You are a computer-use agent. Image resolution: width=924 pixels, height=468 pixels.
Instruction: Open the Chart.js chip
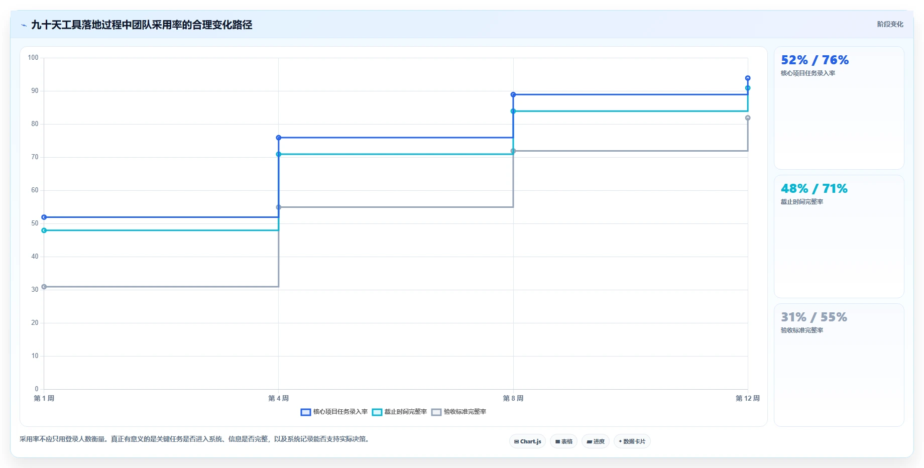tap(527, 441)
